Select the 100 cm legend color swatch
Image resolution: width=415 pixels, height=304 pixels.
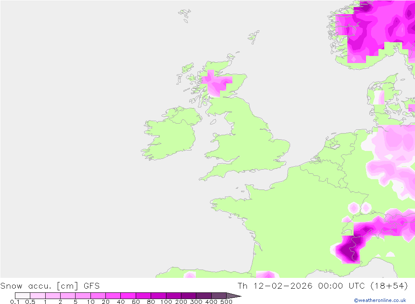pyautogui.click(x=173, y=296)
